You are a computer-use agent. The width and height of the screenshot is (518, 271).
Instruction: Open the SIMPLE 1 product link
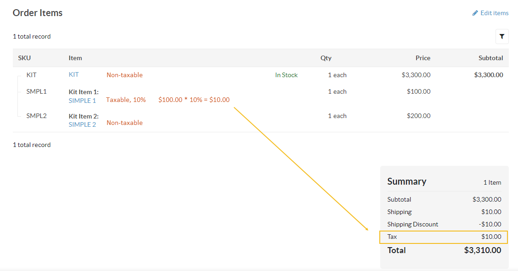(x=82, y=100)
